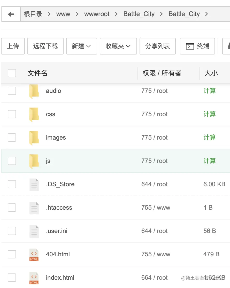Open the 终端 terminal button
The width and height of the screenshot is (230, 288).
pos(197,46)
